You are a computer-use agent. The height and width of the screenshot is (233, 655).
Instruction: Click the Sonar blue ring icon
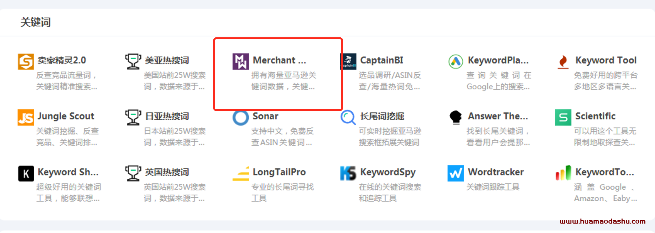coord(241,118)
